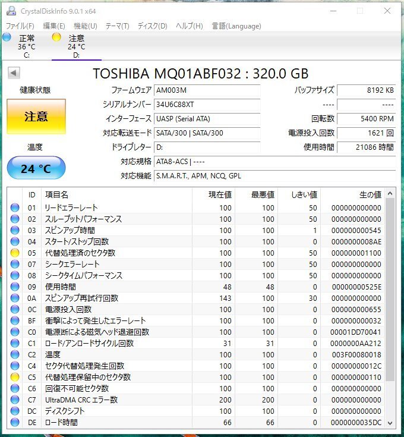
Task: Click the CrystalDiskInfo app icon in title bar
Action: click(x=11, y=11)
